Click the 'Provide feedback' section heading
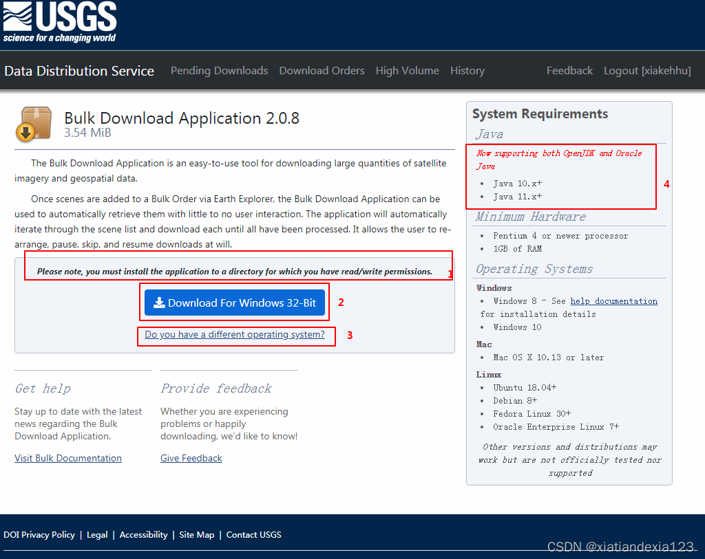The image size is (705, 559). point(215,388)
